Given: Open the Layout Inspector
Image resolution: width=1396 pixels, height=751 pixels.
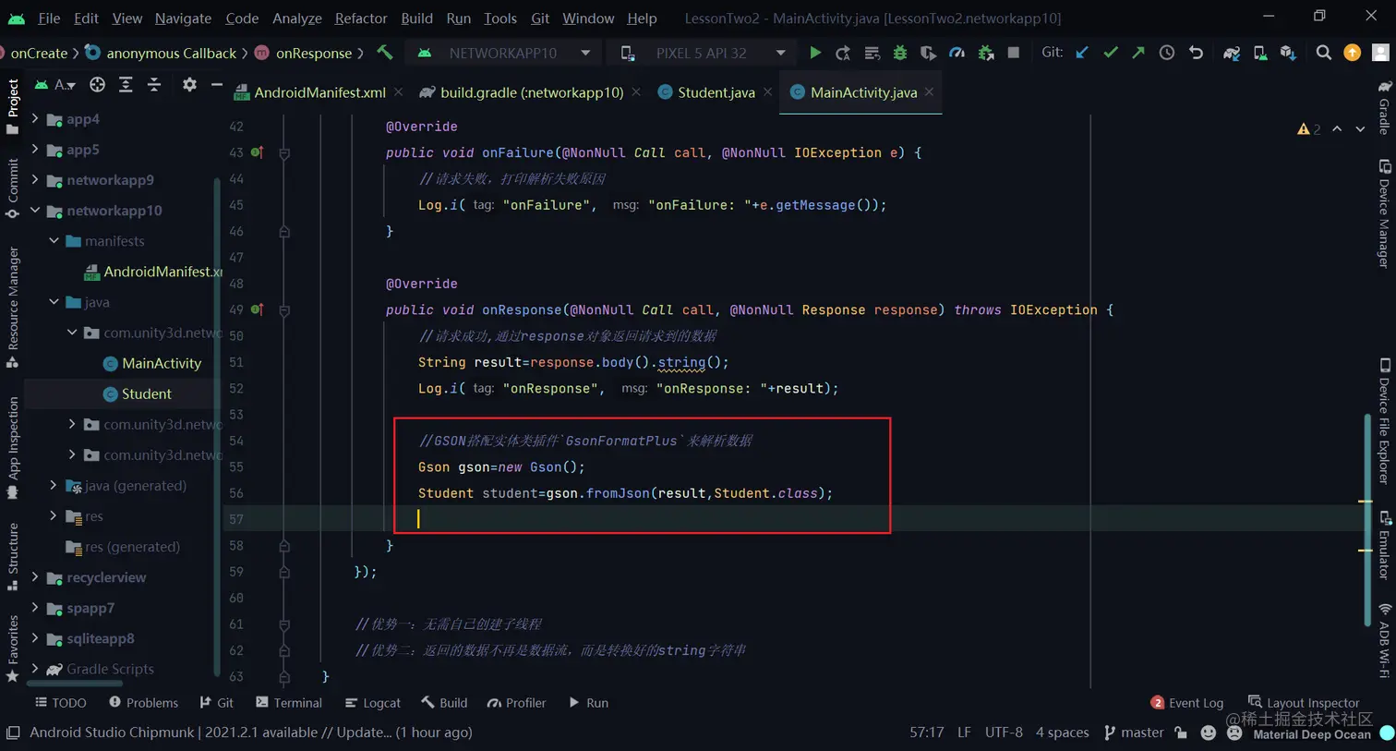Looking at the screenshot, I should click(1303, 703).
